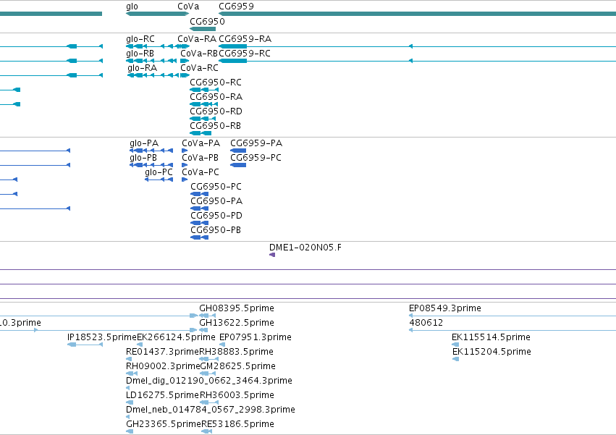The image size is (616, 435).
Task: Click the CoVa-RA transcript label
Action: point(197,39)
